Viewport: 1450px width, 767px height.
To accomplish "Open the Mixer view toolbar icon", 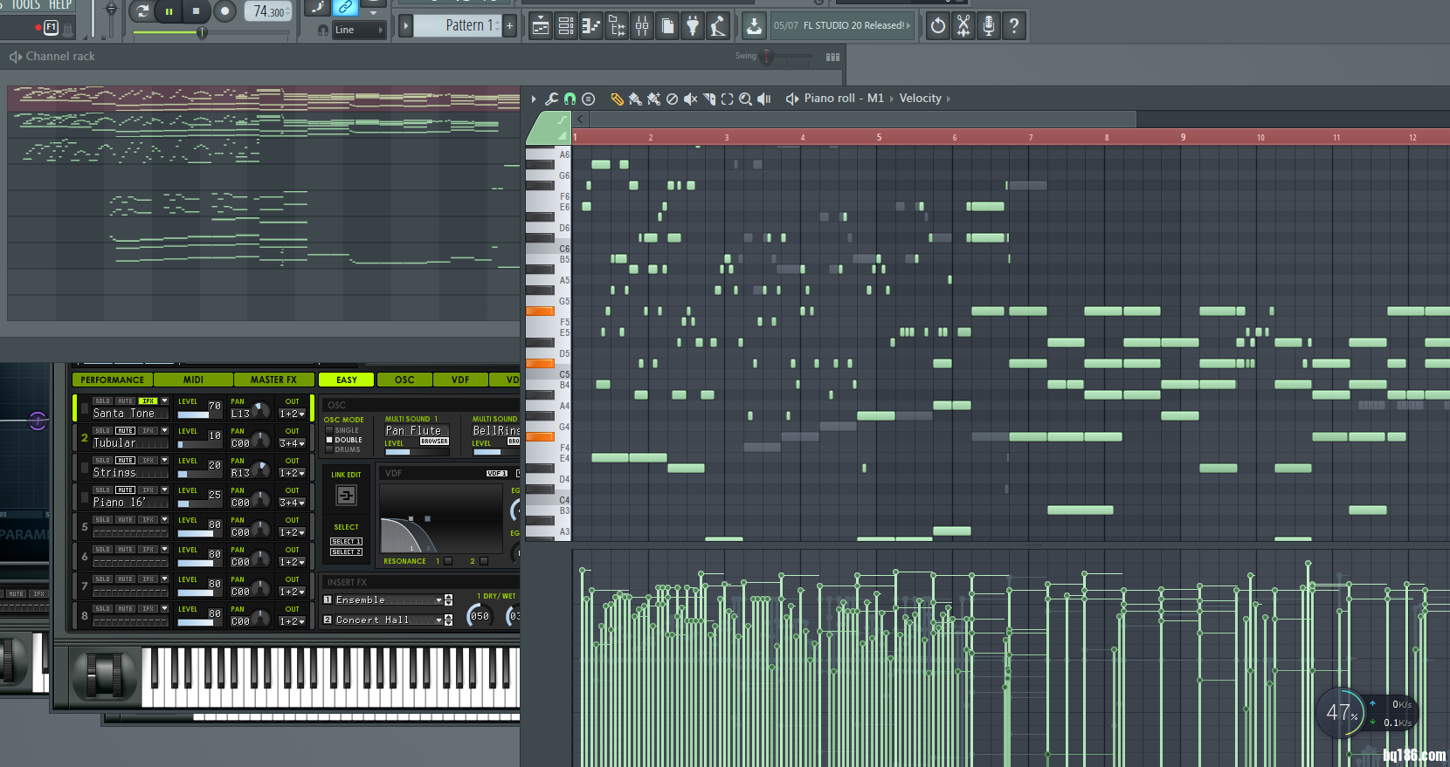I will tap(642, 26).
